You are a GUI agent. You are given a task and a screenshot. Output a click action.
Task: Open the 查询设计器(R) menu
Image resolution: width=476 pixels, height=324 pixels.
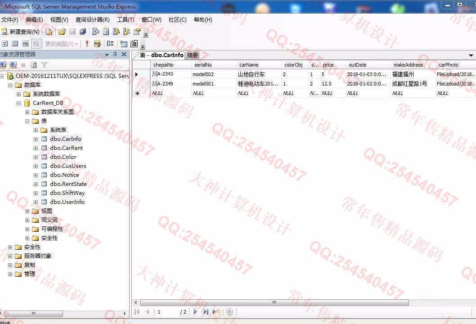point(93,20)
